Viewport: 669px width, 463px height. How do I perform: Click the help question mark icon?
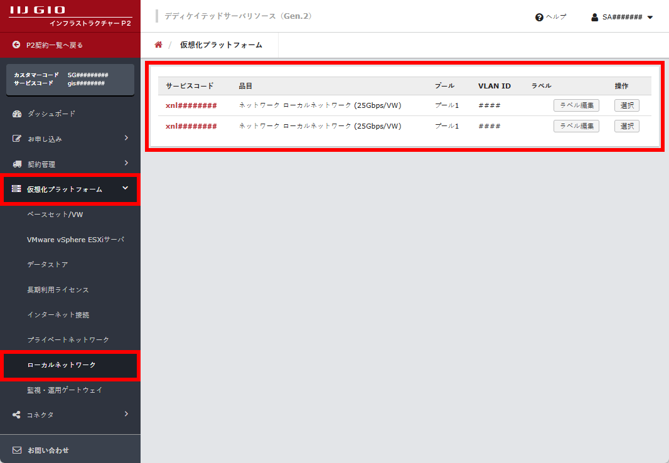(538, 18)
